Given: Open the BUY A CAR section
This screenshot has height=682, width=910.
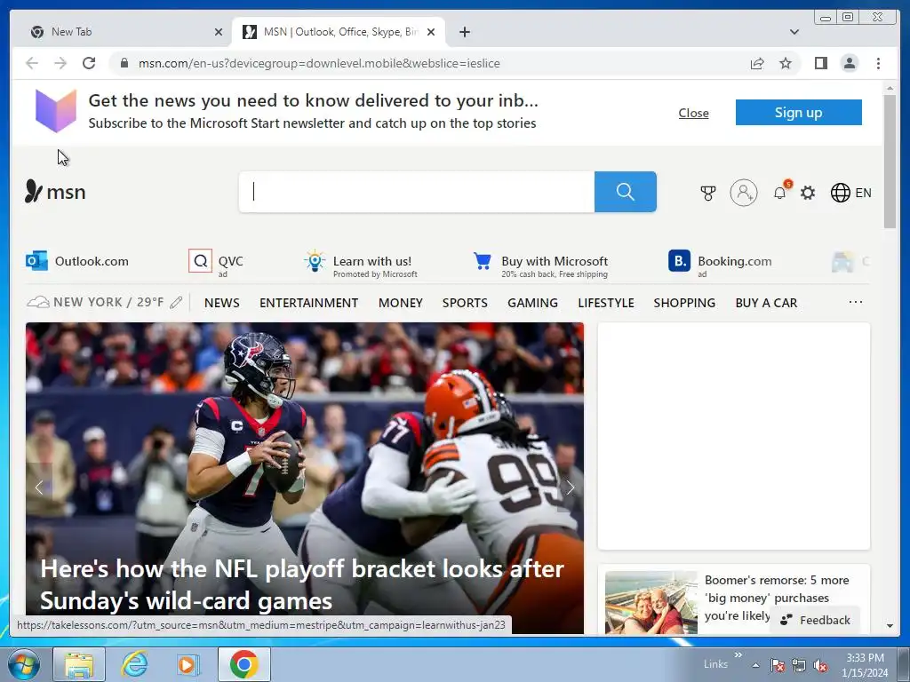Looking at the screenshot, I should (766, 303).
